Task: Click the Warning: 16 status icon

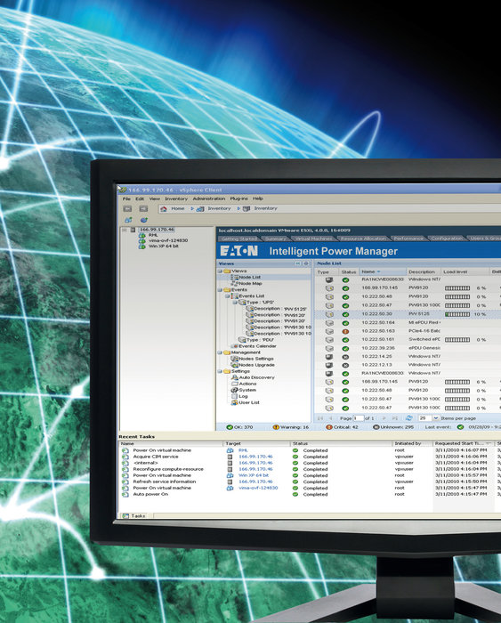Action: [x=276, y=427]
